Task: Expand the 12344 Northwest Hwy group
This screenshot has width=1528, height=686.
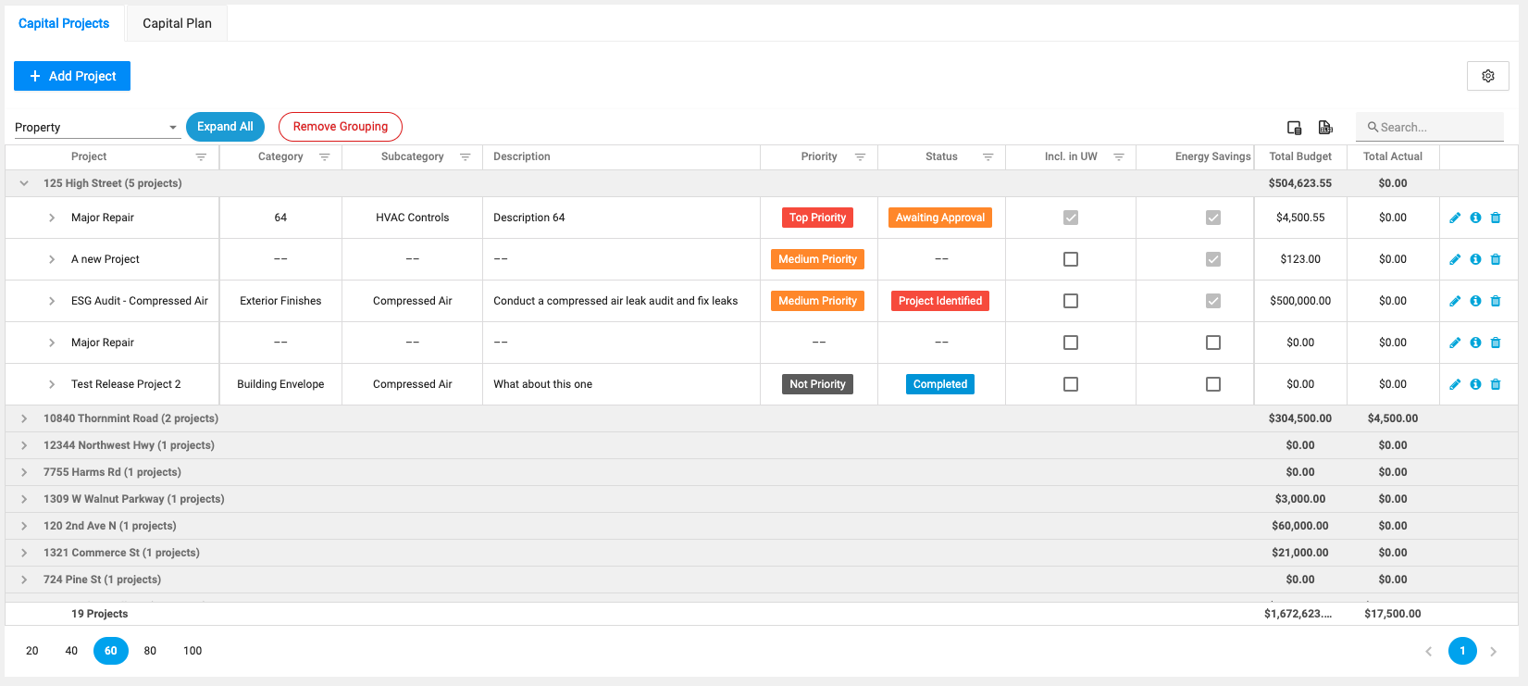Action: 24,445
